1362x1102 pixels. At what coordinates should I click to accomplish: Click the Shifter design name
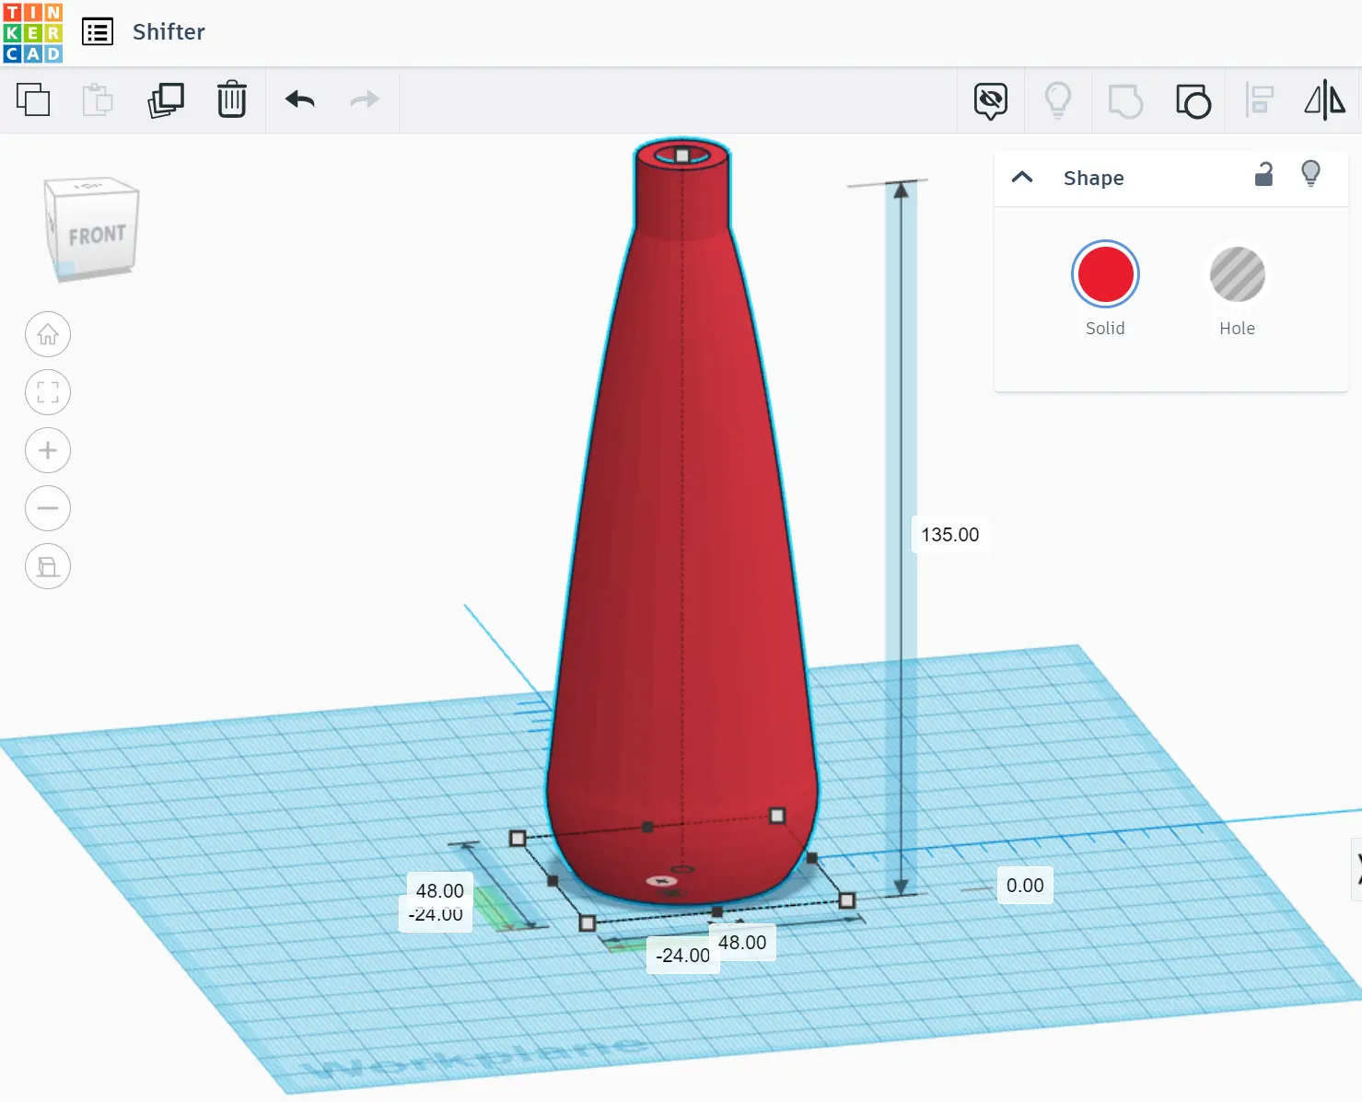(x=169, y=32)
